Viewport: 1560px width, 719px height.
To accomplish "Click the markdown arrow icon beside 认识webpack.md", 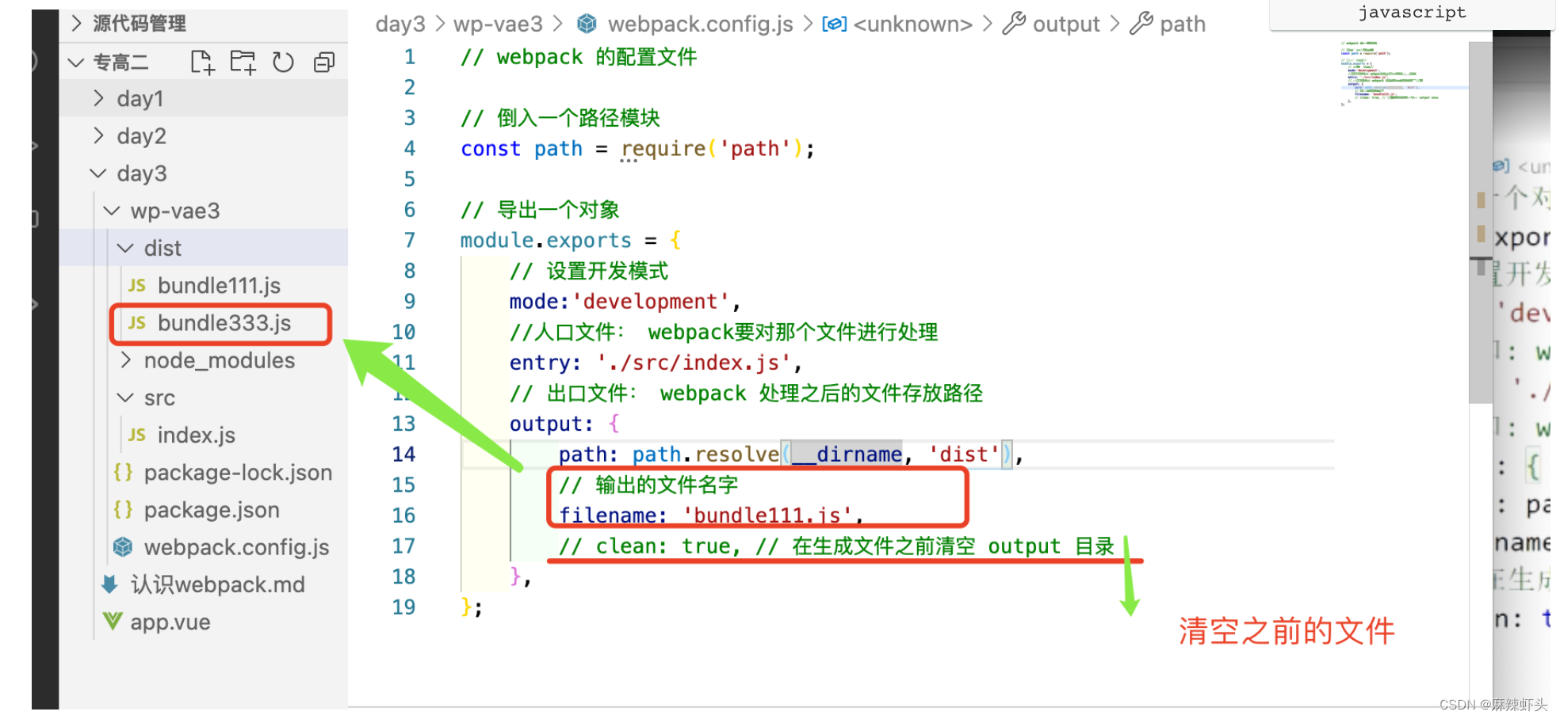I will pos(110,584).
